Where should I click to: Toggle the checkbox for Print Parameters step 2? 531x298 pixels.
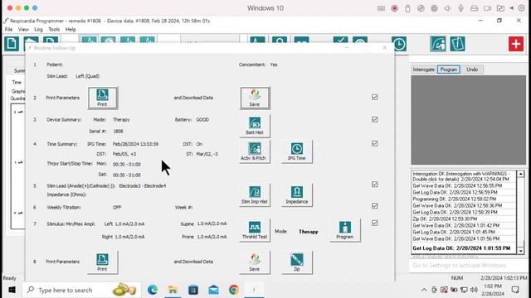[x=374, y=98]
